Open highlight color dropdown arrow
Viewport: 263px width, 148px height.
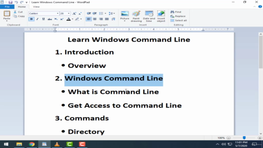pos(81,19)
